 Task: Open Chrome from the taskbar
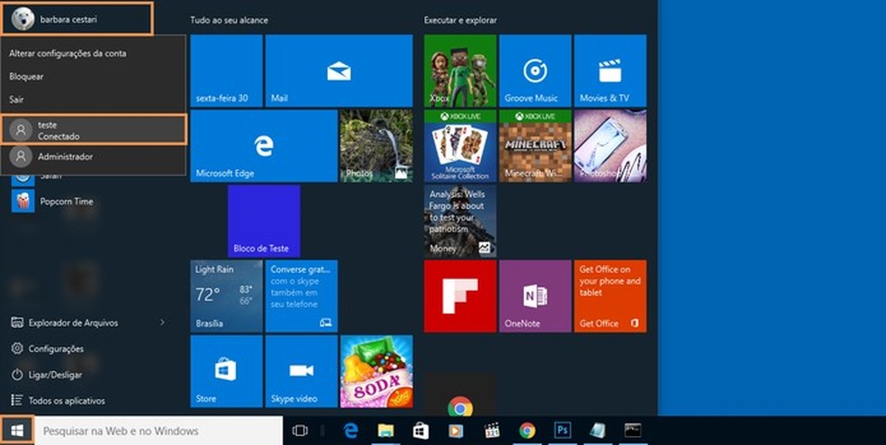coord(528,431)
